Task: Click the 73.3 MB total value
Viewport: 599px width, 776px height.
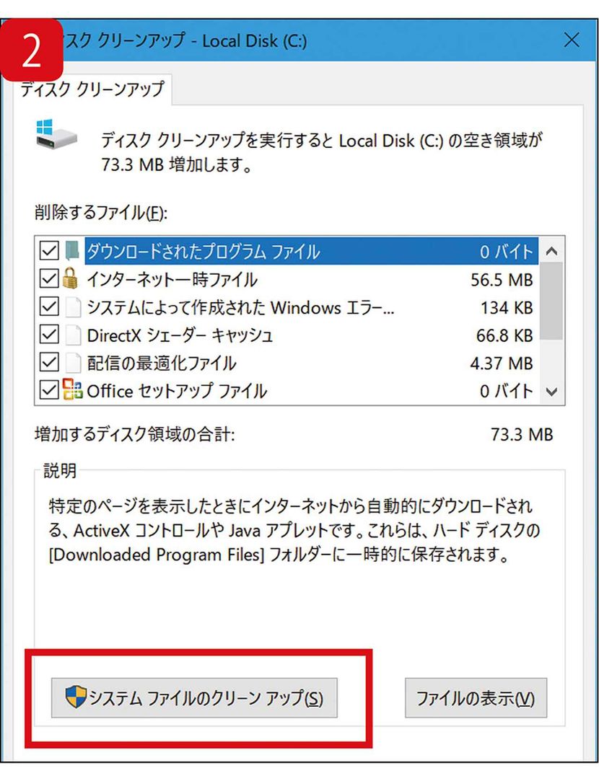Action: coord(522,435)
